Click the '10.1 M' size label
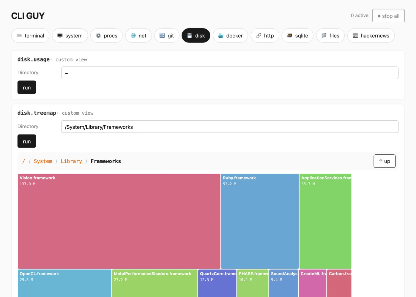This screenshot has width=416, height=297. (246, 280)
